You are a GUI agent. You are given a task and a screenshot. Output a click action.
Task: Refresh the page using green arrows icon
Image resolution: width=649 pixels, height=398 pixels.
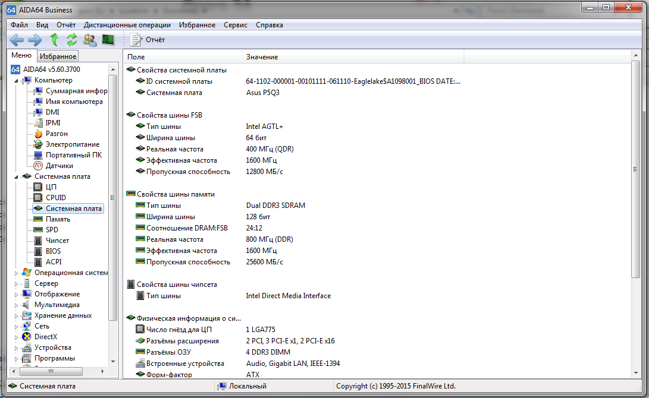click(71, 40)
